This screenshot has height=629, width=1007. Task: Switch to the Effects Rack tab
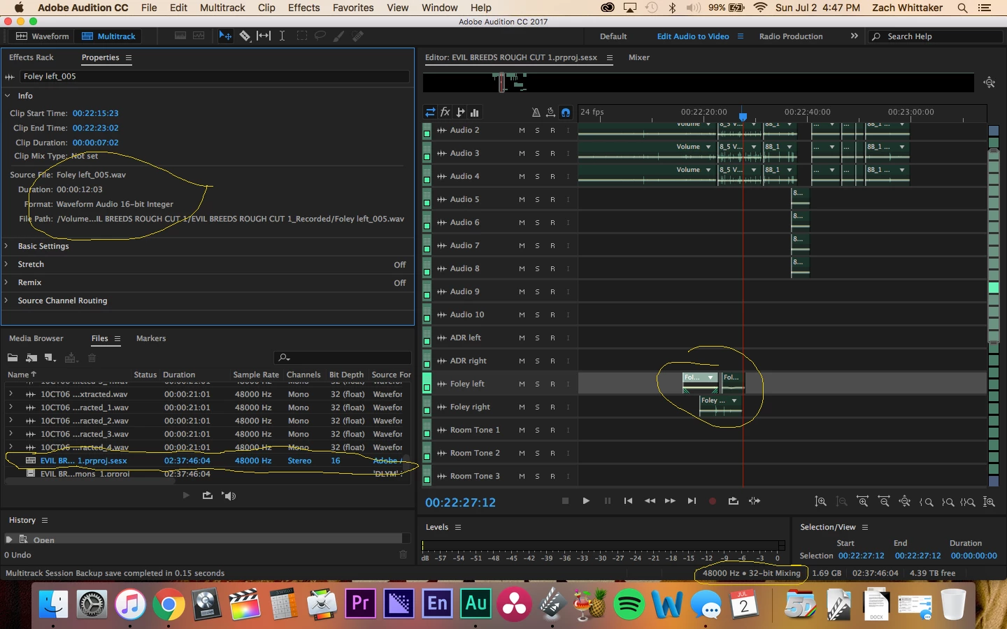click(31, 57)
